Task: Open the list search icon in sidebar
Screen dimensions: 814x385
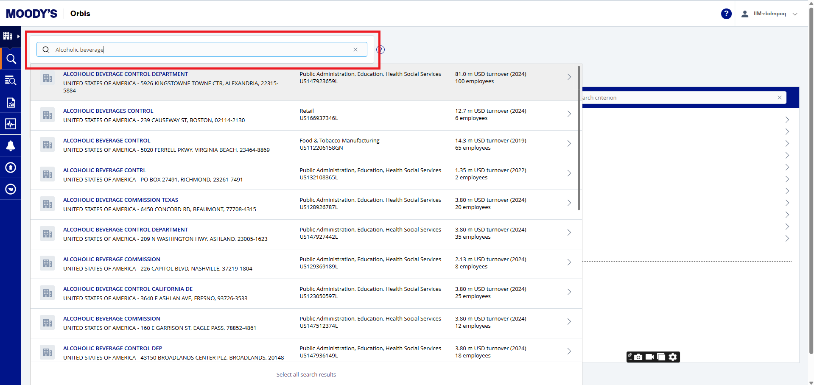Action: click(x=11, y=81)
